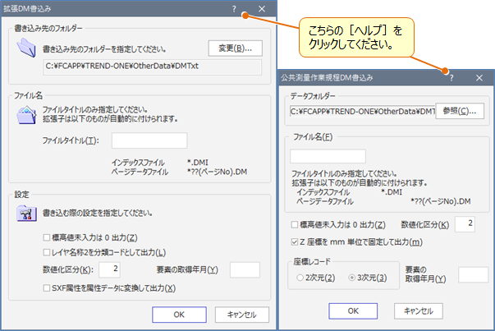Image resolution: width=495 pixels, height=331 pixels.
Task: Click the ファイルタイトル(T) input field
Action: 149,140
